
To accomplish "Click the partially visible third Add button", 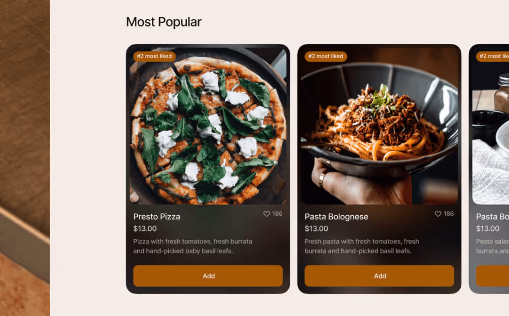I will click(x=492, y=276).
